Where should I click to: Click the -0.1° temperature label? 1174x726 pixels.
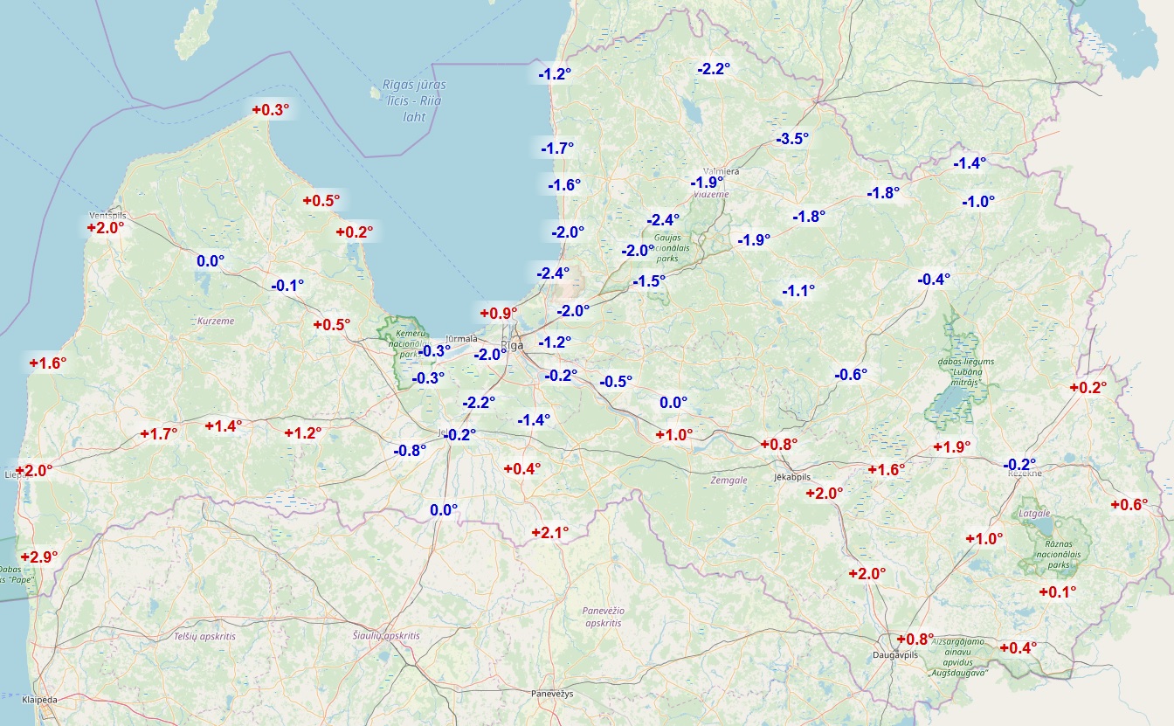[287, 285]
